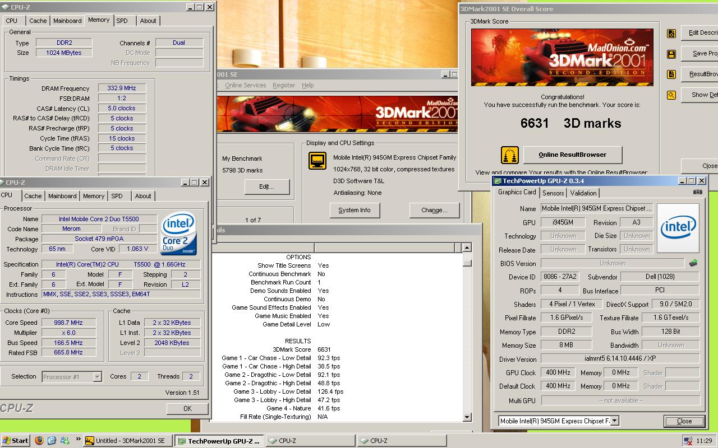This screenshot has height=448, width=718.
Task: Open the About tab in the lower CPU-Z window
Action: (143, 196)
